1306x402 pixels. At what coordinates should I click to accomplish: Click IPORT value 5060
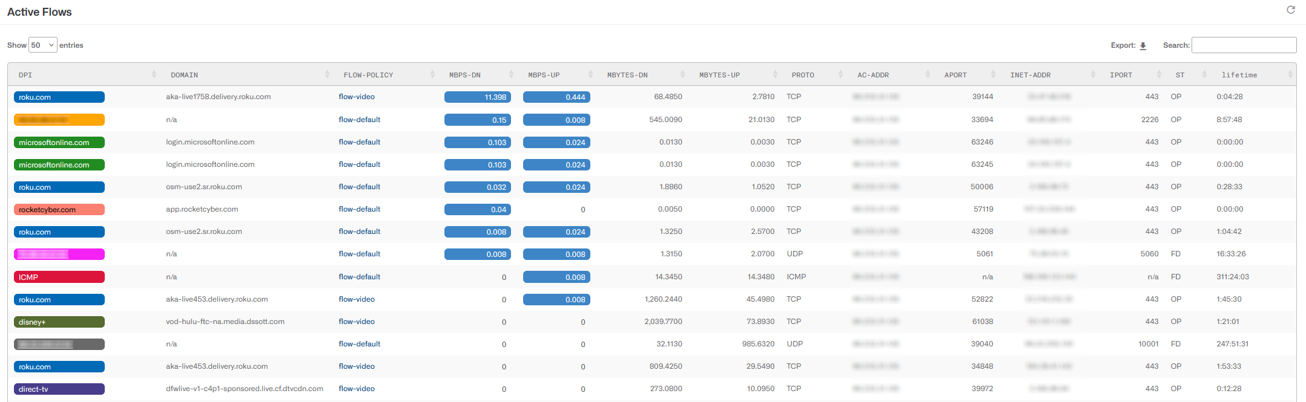coord(1150,254)
